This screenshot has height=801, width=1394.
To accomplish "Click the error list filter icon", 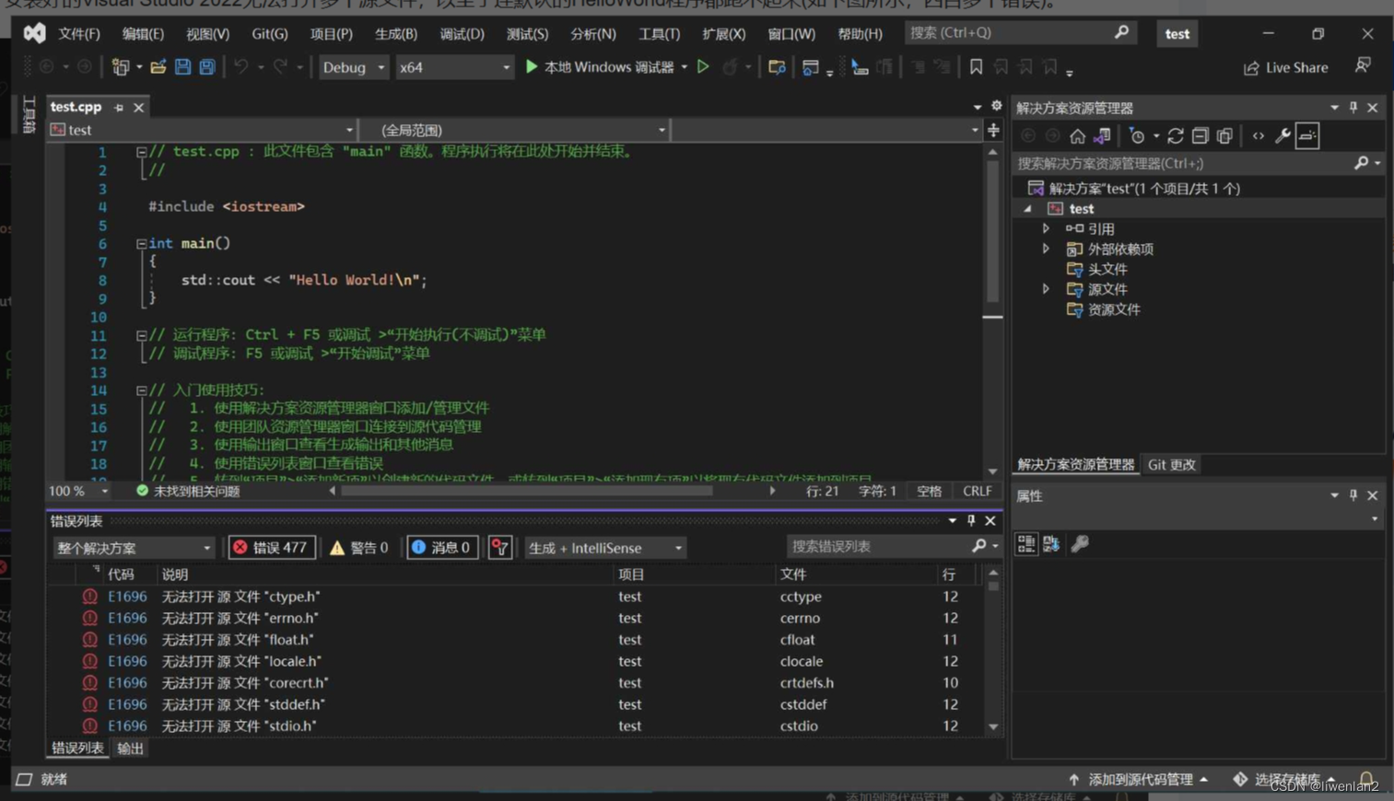I will pyautogui.click(x=500, y=548).
